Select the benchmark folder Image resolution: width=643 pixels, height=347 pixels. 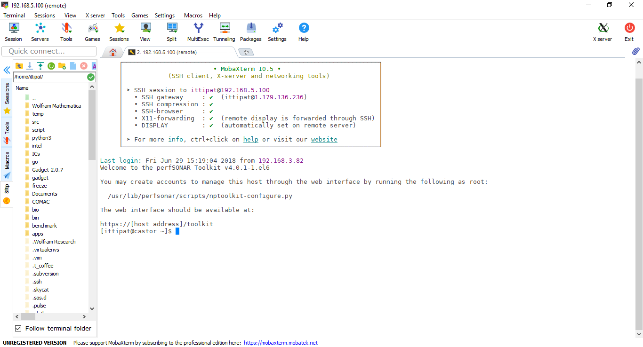pos(44,226)
